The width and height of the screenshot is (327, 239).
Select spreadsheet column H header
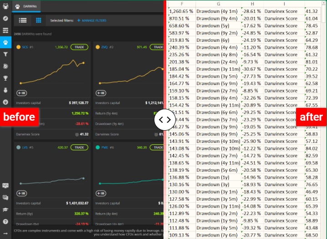tap(252, 4)
